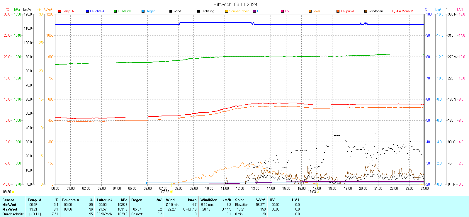
Task: Click the Windböen km/h table header
Action: [216, 200]
